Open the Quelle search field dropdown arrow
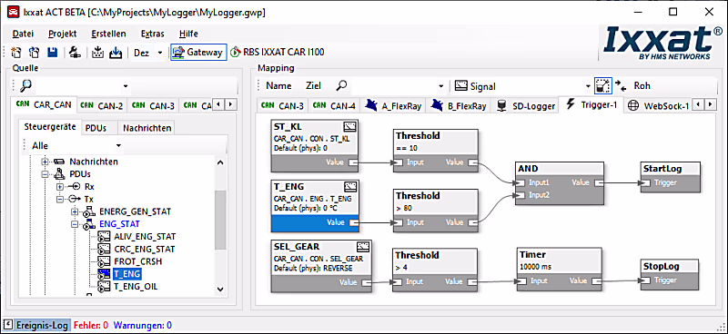728x334 pixels. click(126, 86)
